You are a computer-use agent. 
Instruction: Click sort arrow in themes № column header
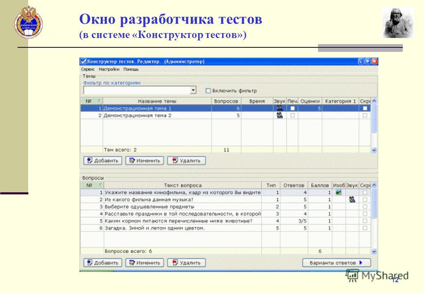(99, 101)
